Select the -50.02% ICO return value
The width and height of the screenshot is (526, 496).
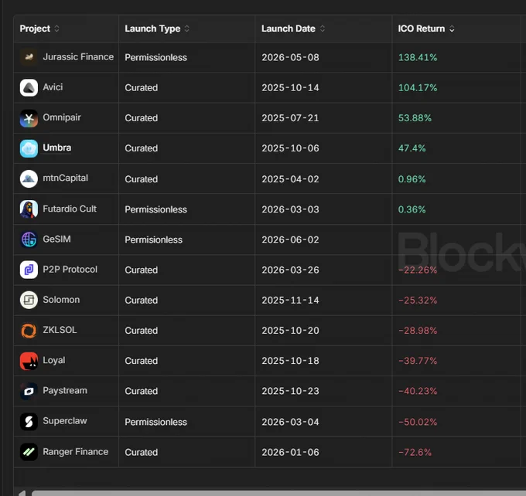(418, 422)
